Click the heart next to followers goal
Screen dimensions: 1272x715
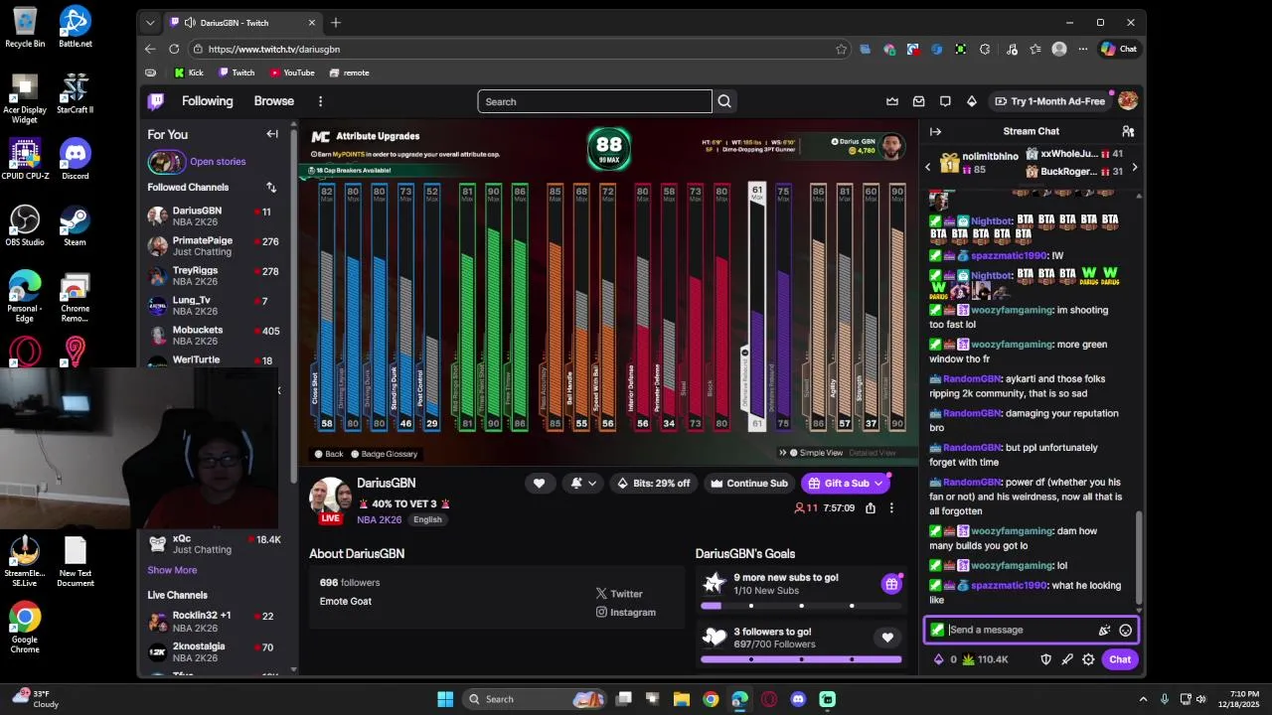(x=887, y=638)
